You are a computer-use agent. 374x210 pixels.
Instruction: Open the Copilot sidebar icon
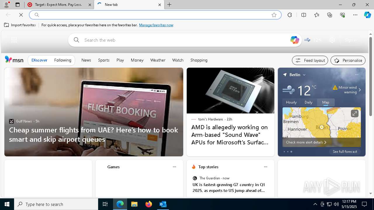[367, 15]
